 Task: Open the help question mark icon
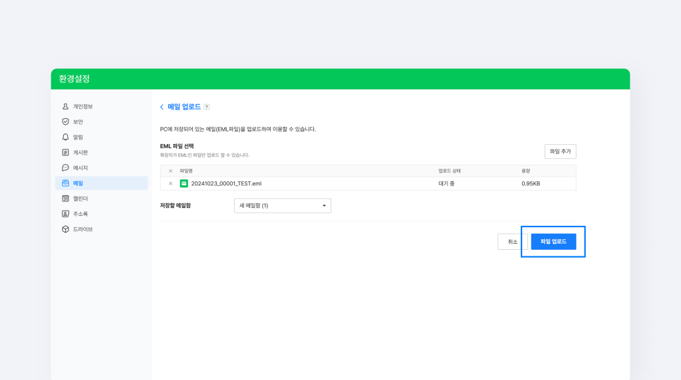(x=207, y=107)
